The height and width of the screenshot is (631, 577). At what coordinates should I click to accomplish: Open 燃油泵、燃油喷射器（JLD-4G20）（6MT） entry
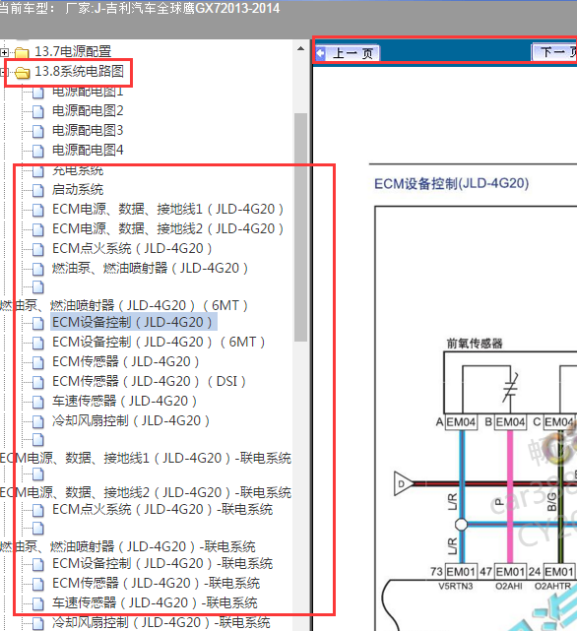124,305
